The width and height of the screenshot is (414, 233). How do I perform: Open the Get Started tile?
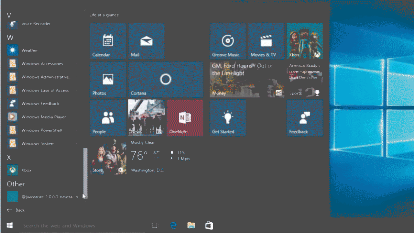tap(228, 118)
